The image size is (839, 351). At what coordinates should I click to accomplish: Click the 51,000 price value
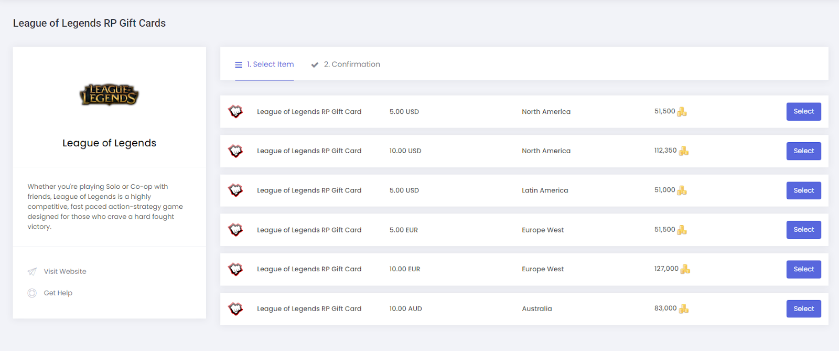665,190
